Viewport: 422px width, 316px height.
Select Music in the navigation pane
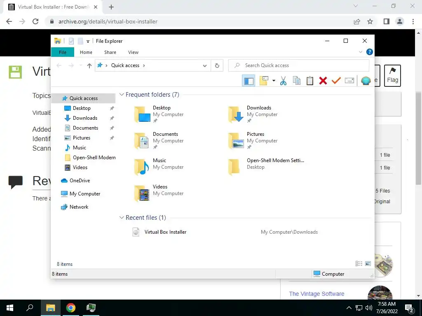(x=80, y=148)
